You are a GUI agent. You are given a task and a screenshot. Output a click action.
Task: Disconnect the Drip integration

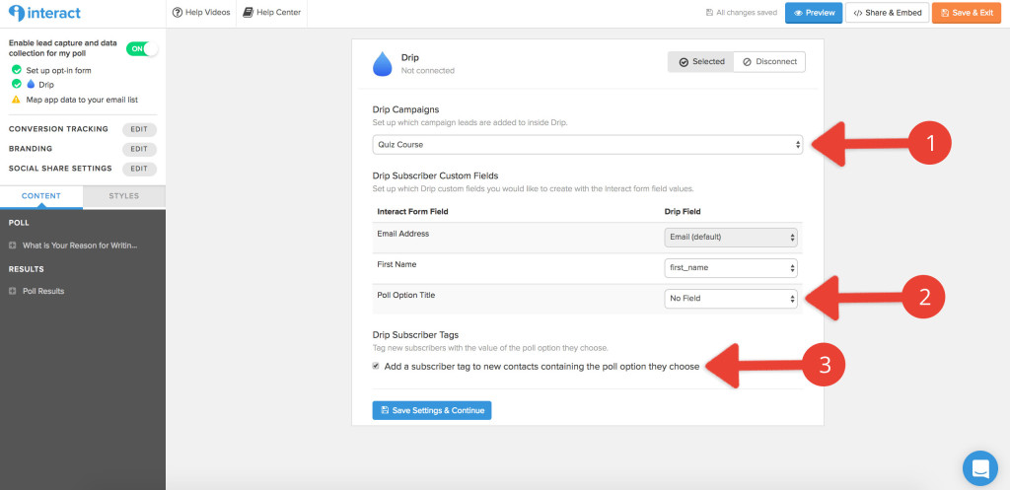769,62
